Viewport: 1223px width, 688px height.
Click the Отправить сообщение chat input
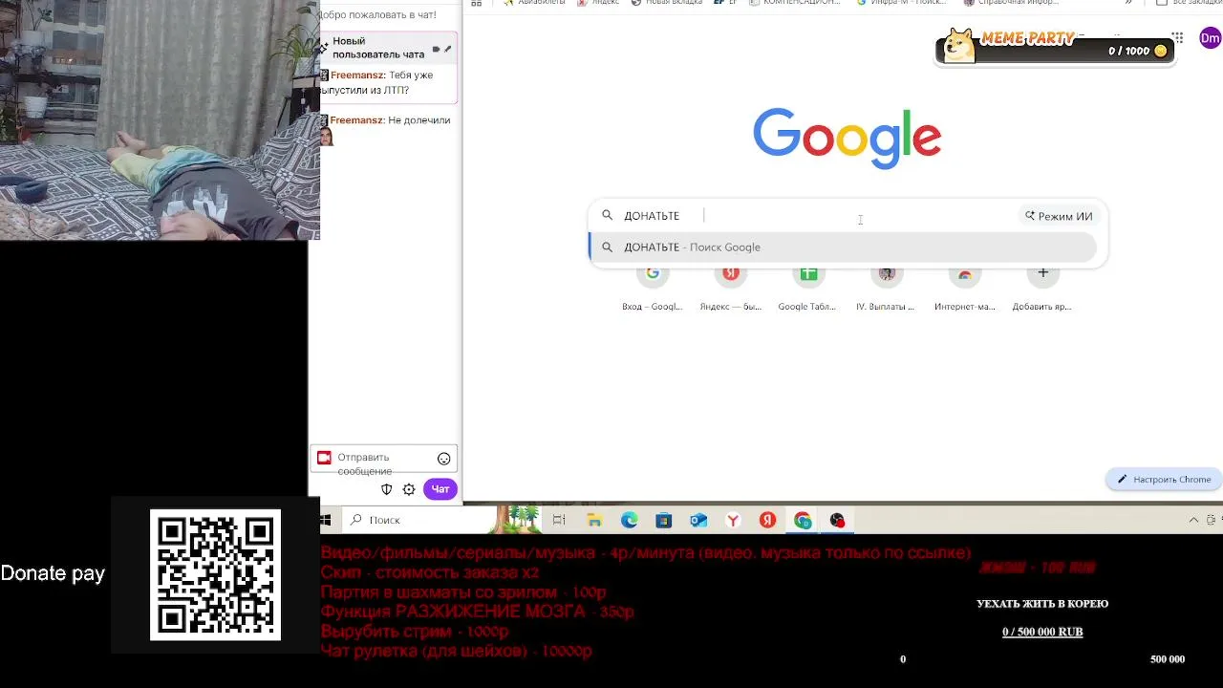tap(384, 459)
